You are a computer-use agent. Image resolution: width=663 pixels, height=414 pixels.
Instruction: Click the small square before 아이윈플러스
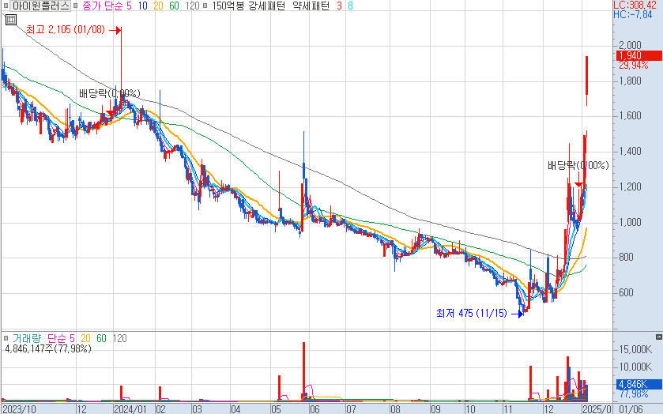[x=6, y=6]
